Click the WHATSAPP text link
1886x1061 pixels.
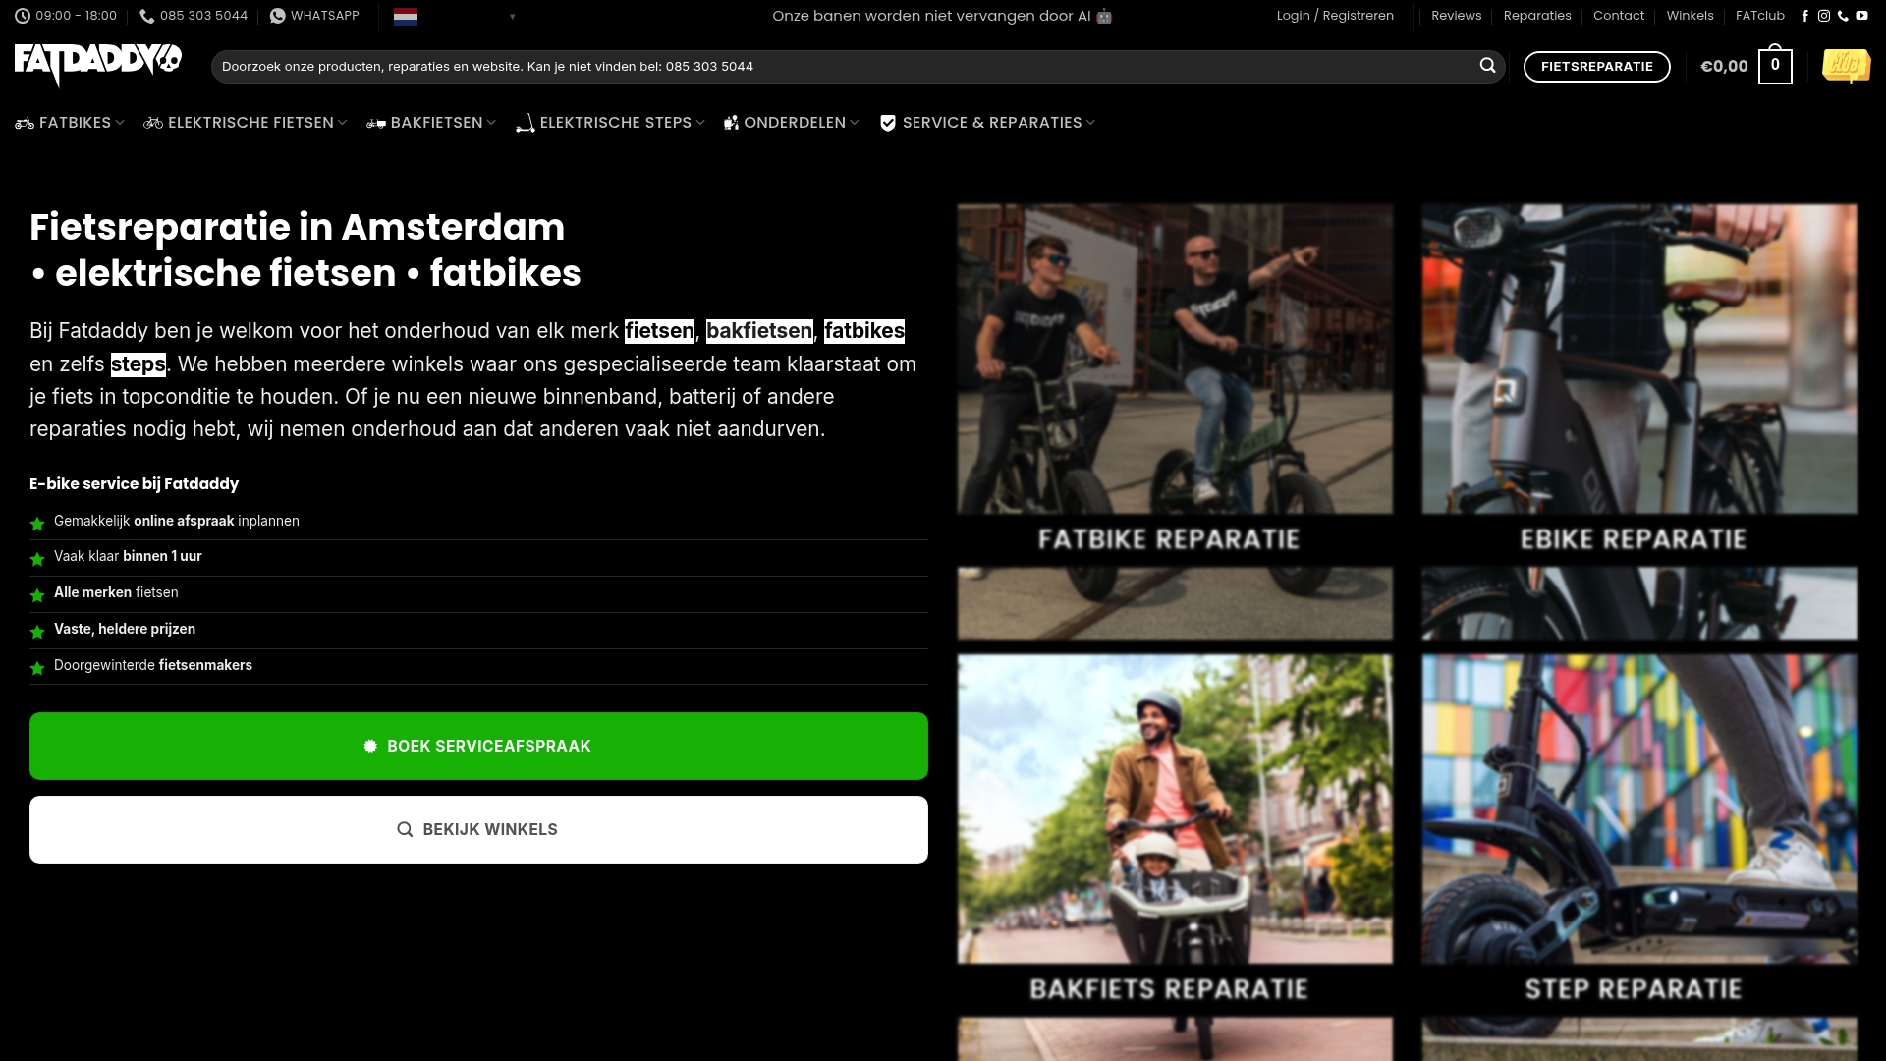coord(325,16)
